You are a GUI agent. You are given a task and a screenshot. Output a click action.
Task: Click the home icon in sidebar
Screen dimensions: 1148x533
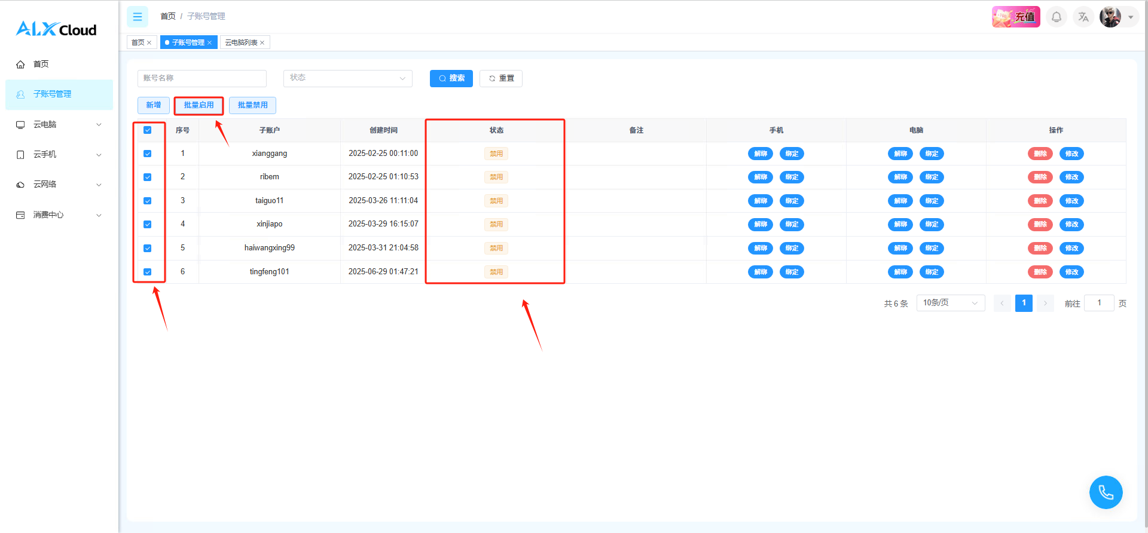21,65
